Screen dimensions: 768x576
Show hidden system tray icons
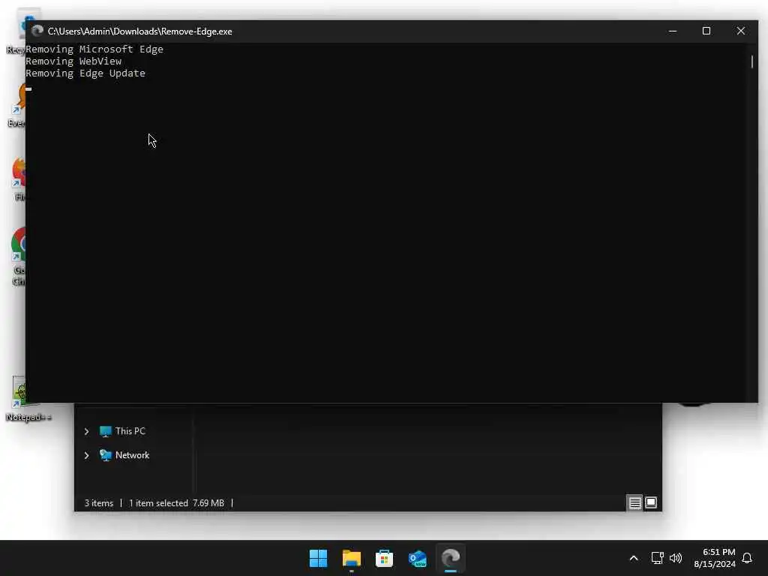point(633,558)
